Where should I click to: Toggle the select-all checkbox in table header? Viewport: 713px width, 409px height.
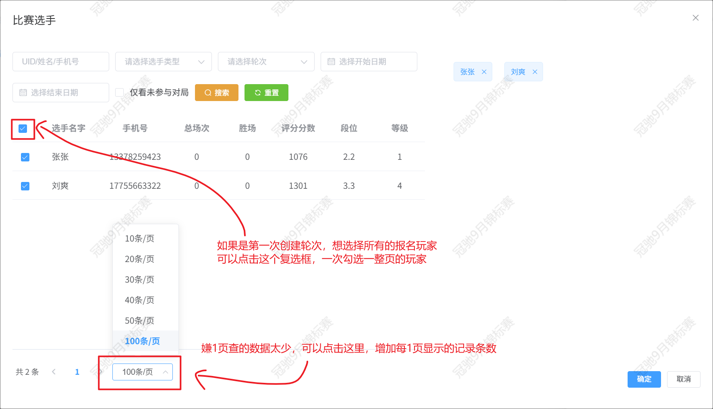pos(23,128)
